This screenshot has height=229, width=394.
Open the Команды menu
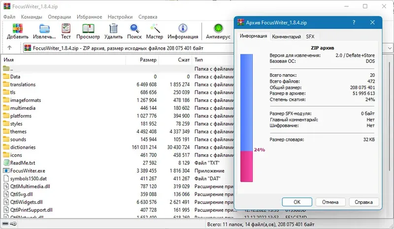(x=32, y=17)
